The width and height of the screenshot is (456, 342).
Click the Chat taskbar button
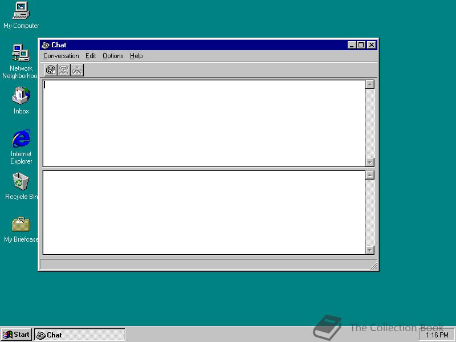coord(80,335)
